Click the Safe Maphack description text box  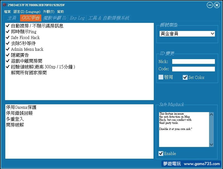(x=184, y=129)
